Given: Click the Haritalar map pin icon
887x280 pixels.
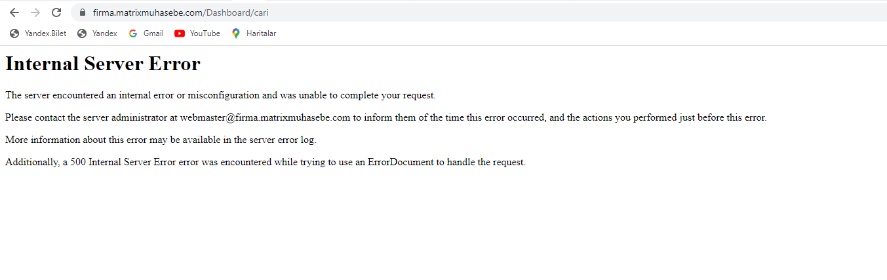Looking at the screenshot, I should point(236,33).
